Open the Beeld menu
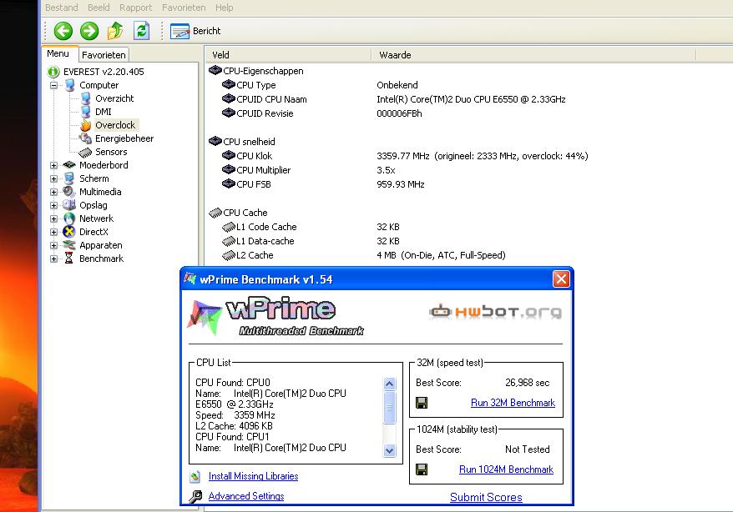The width and height of the screenshot is (733, 512). (99, 8)
